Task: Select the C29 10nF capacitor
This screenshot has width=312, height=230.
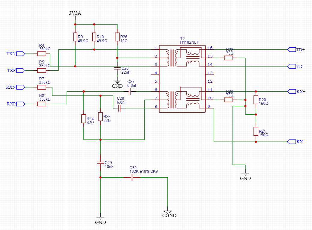Action: point(100,163)
